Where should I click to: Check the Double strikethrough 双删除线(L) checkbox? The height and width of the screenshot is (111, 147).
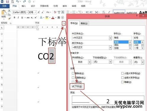pyautogui.click(x=73, y=78)
